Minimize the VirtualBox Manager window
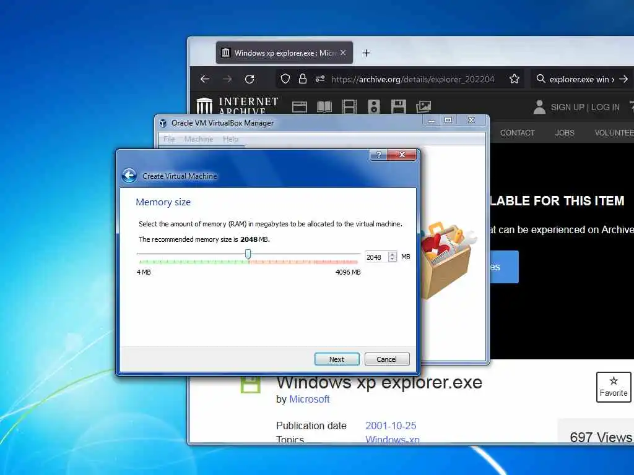This screenshot has width=634, height=475. pos(432,121)
